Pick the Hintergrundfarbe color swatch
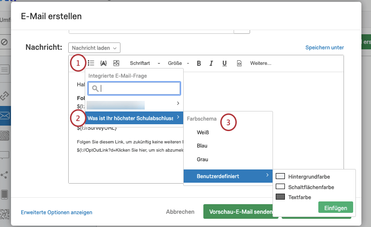The height and width of the screenshot is (227, 371). [280, 176]
